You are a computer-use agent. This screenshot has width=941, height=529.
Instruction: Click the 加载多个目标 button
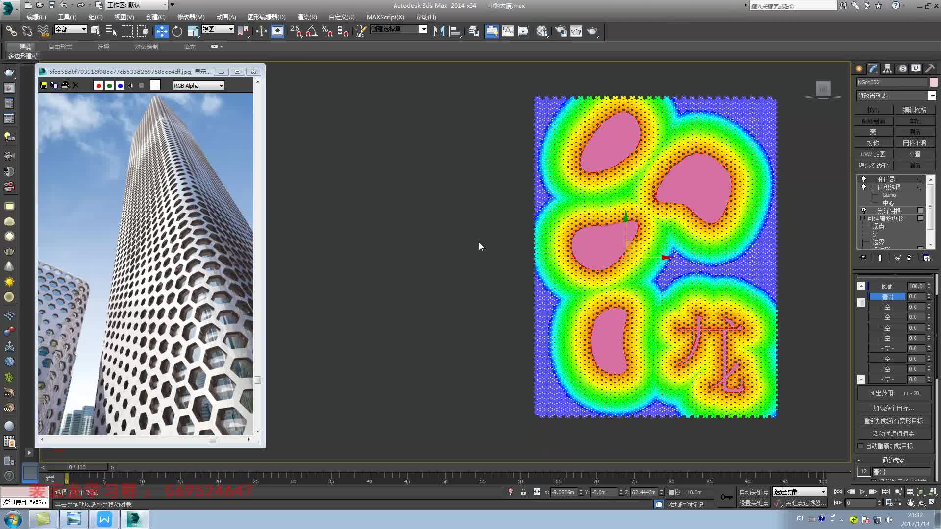point(892,408)
